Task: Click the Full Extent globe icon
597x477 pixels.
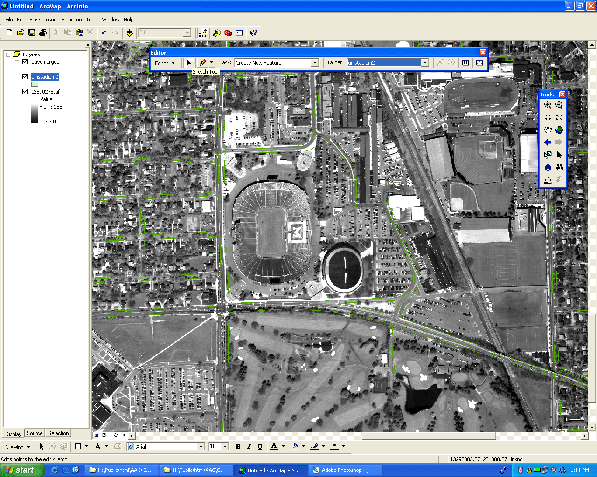Action: pos(559,130)
